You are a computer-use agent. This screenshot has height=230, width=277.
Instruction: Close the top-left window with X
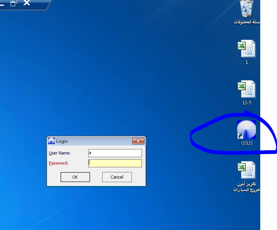(27, 2)
